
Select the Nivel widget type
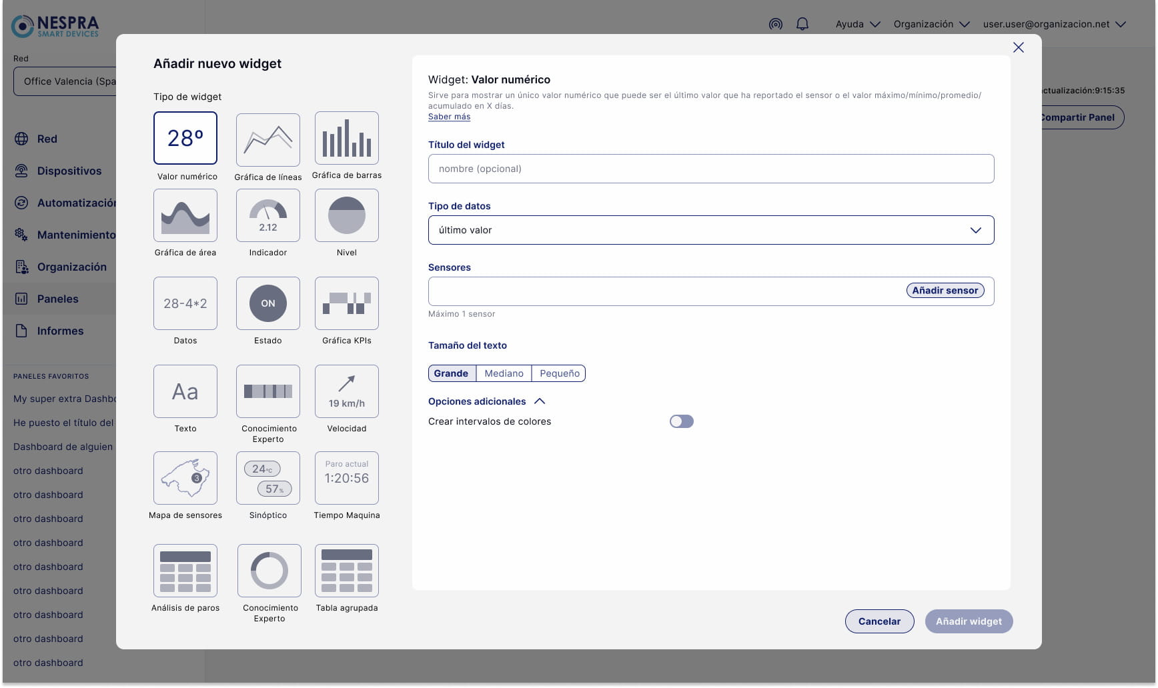point(346,215)
